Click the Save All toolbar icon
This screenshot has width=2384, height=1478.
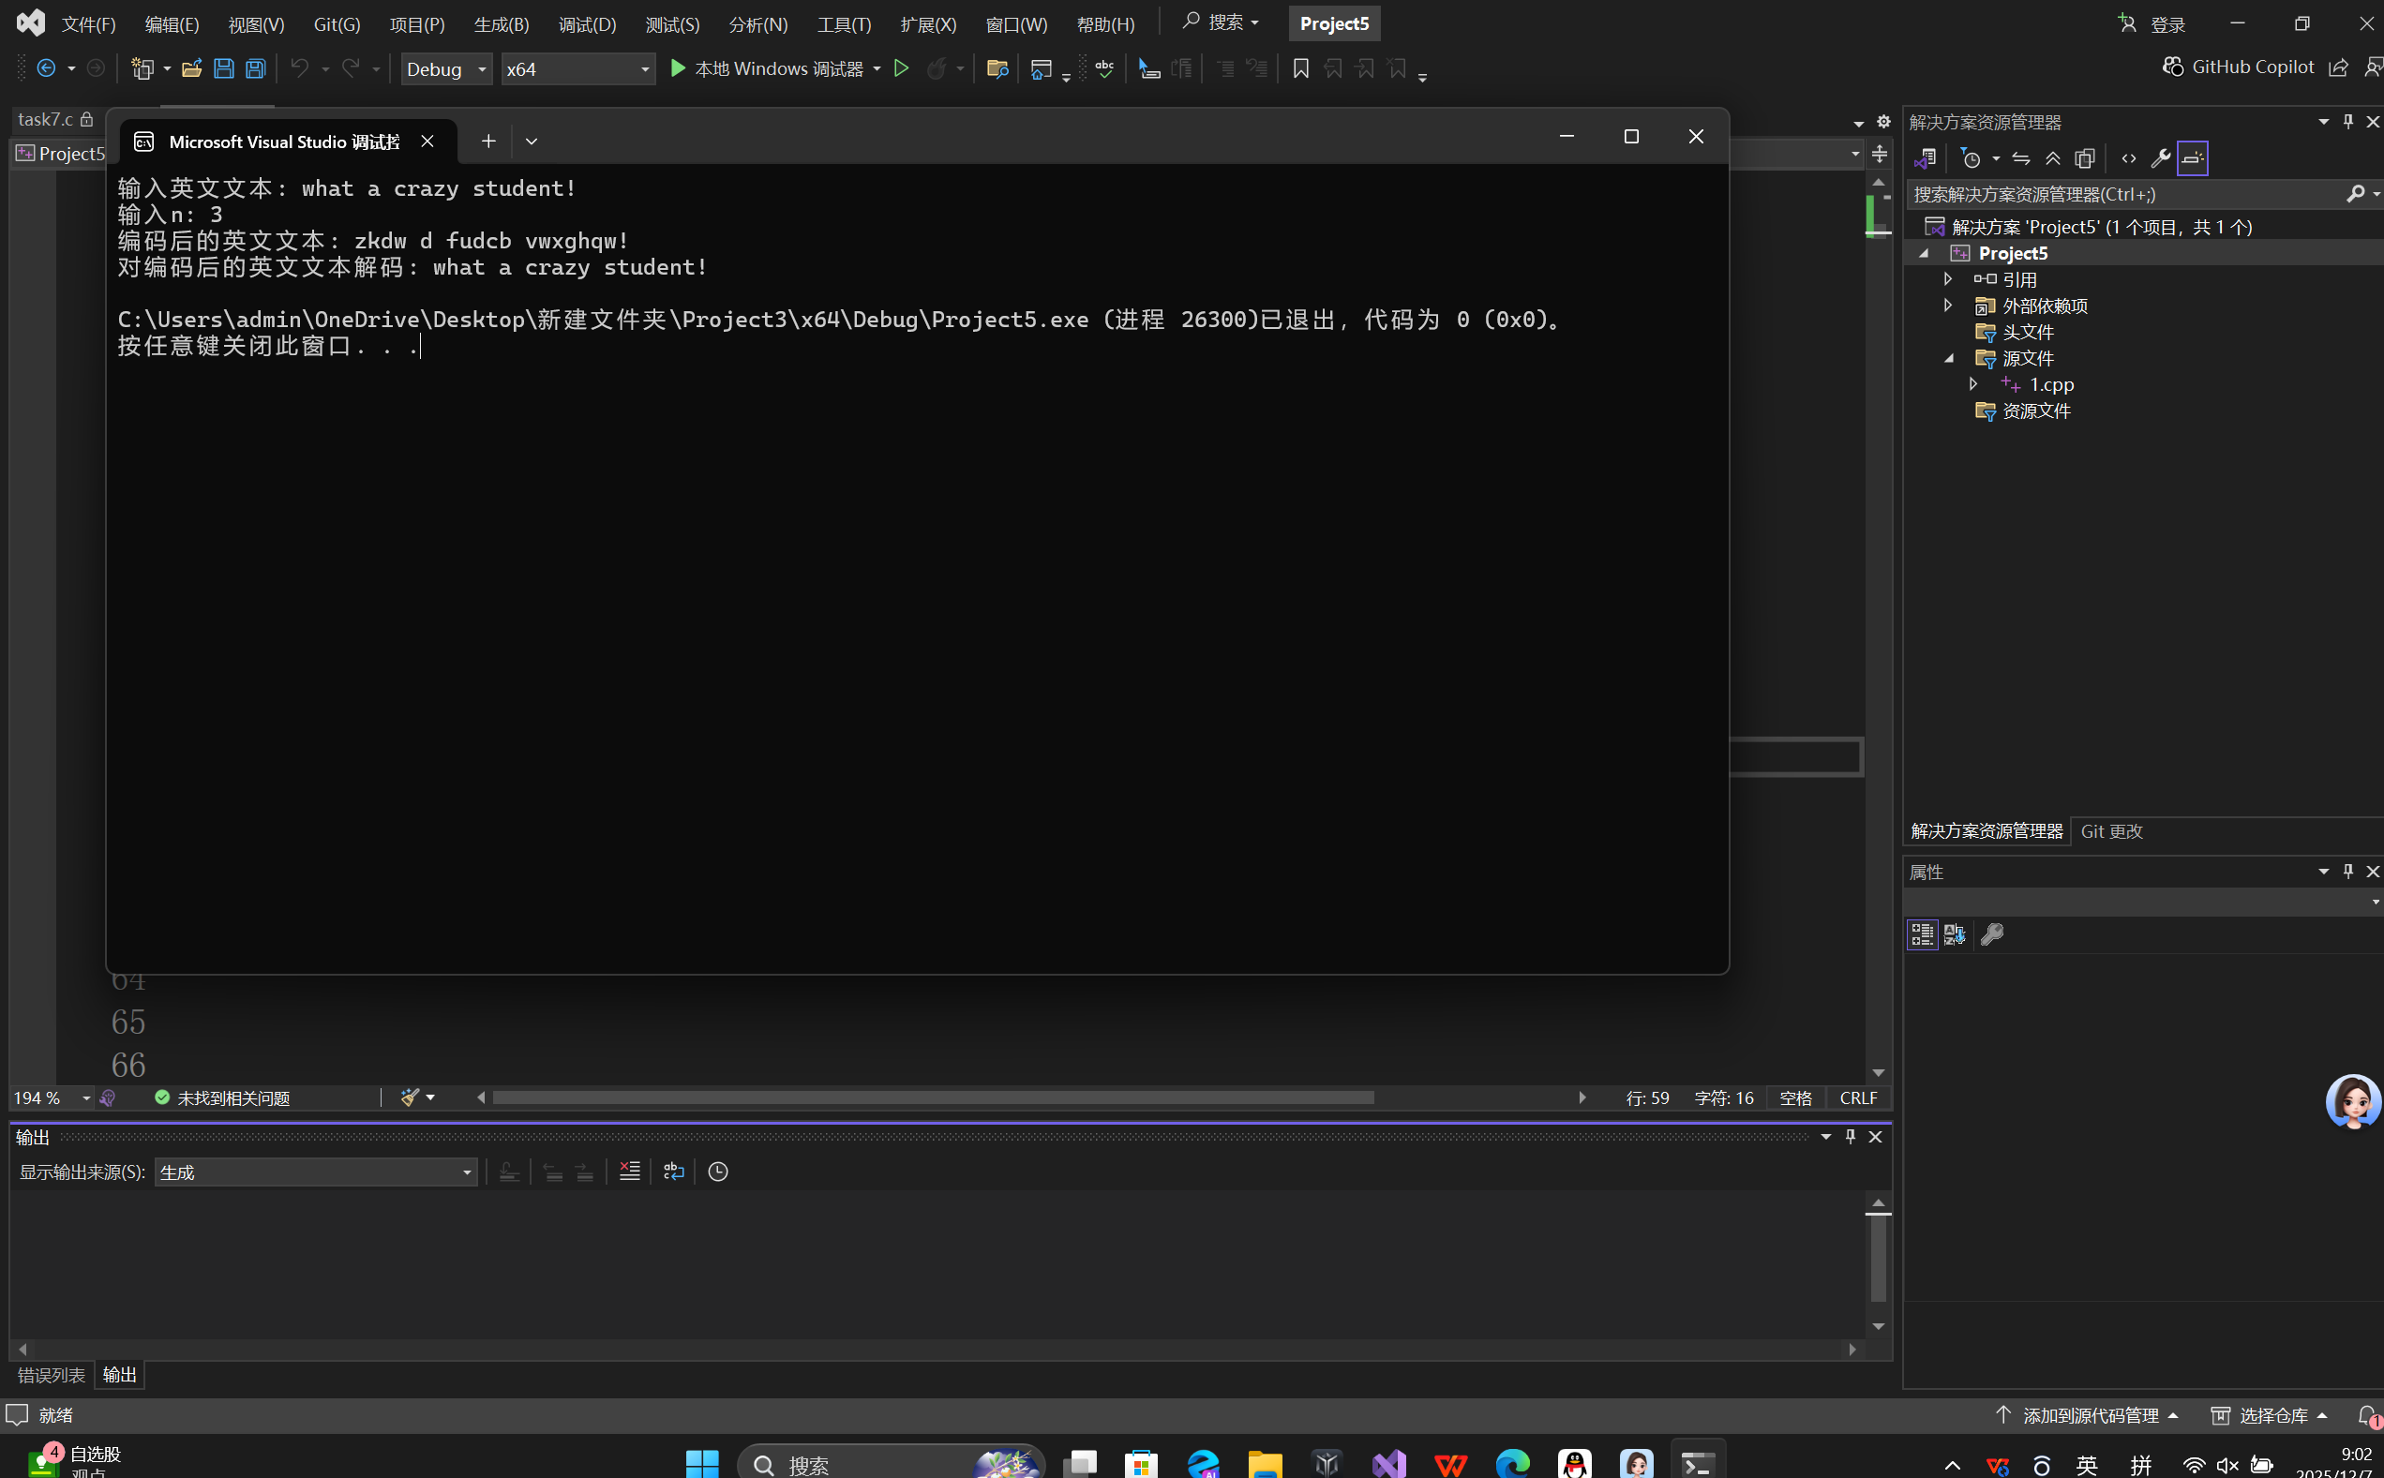255,68
